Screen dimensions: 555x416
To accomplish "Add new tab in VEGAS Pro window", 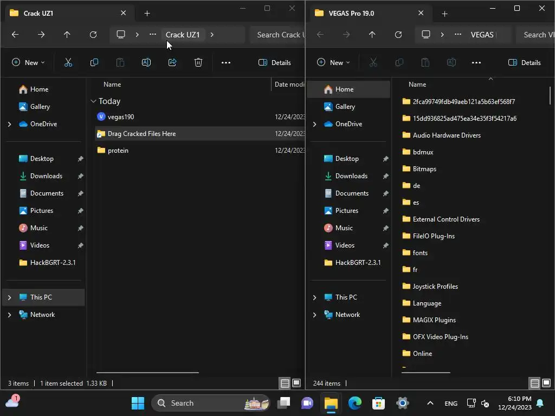I will point(445,14).
